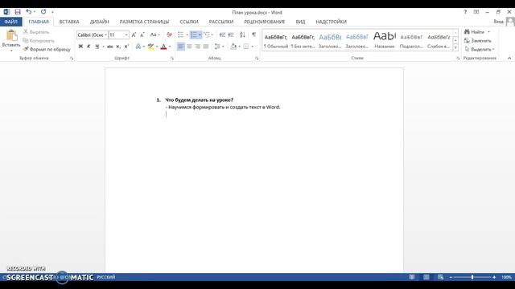This screenshot has width=515, height=289.
Task: Click the shading paint bucket icon
Action: pyautogui.click(x=233, y=47)
